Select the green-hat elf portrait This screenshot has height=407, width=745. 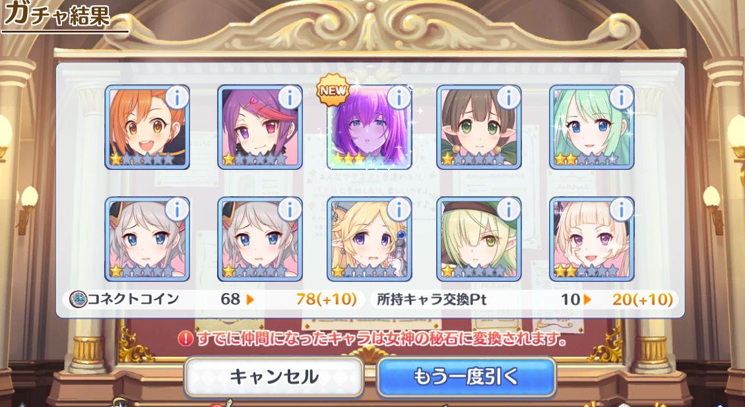pyautogui.click(x=479, y=239)
